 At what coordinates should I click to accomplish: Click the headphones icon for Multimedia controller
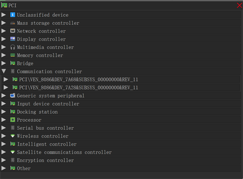pos(13,47)
